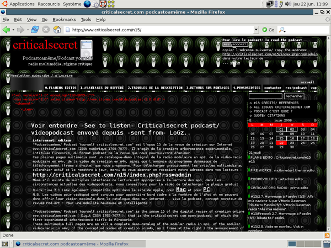Image resolution: width=331 pixels, height=248 pixels.
Task: Click the green Go button
Action: [x=268, y=30]
